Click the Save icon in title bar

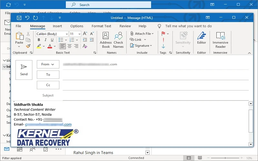coord(19,18)
